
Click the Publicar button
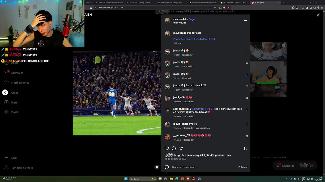coord(243,167)
